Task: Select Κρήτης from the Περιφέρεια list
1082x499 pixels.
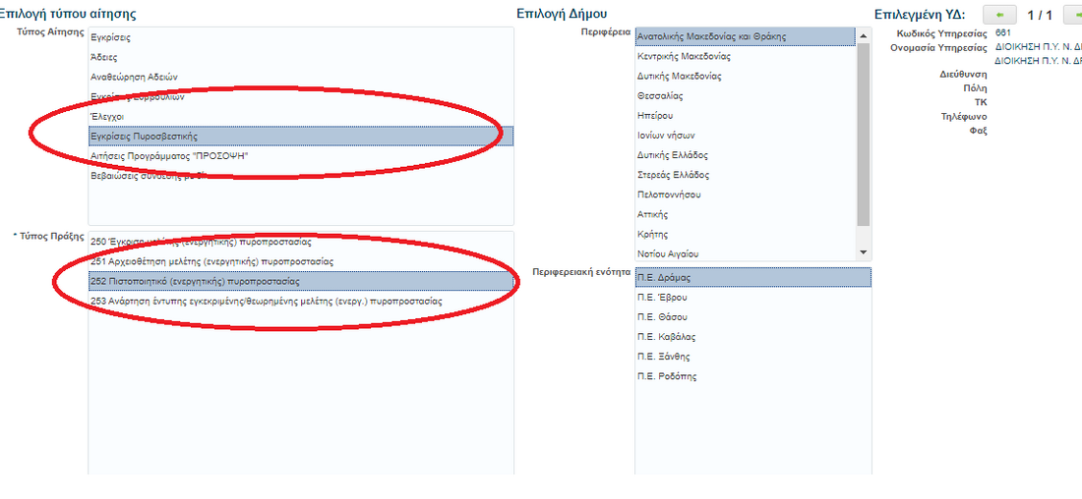Action: (x=653, y=234)
